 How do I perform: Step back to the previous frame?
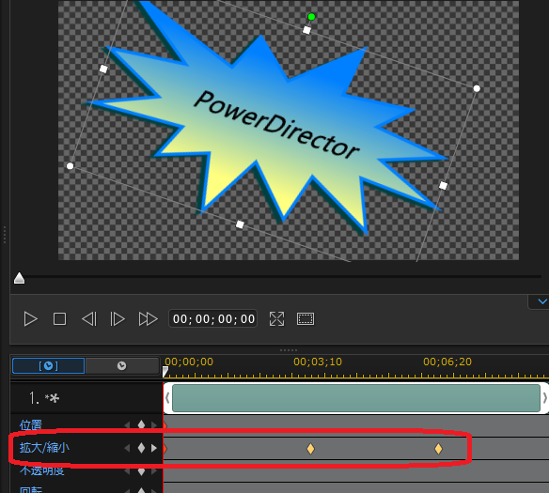click(89, 319)
